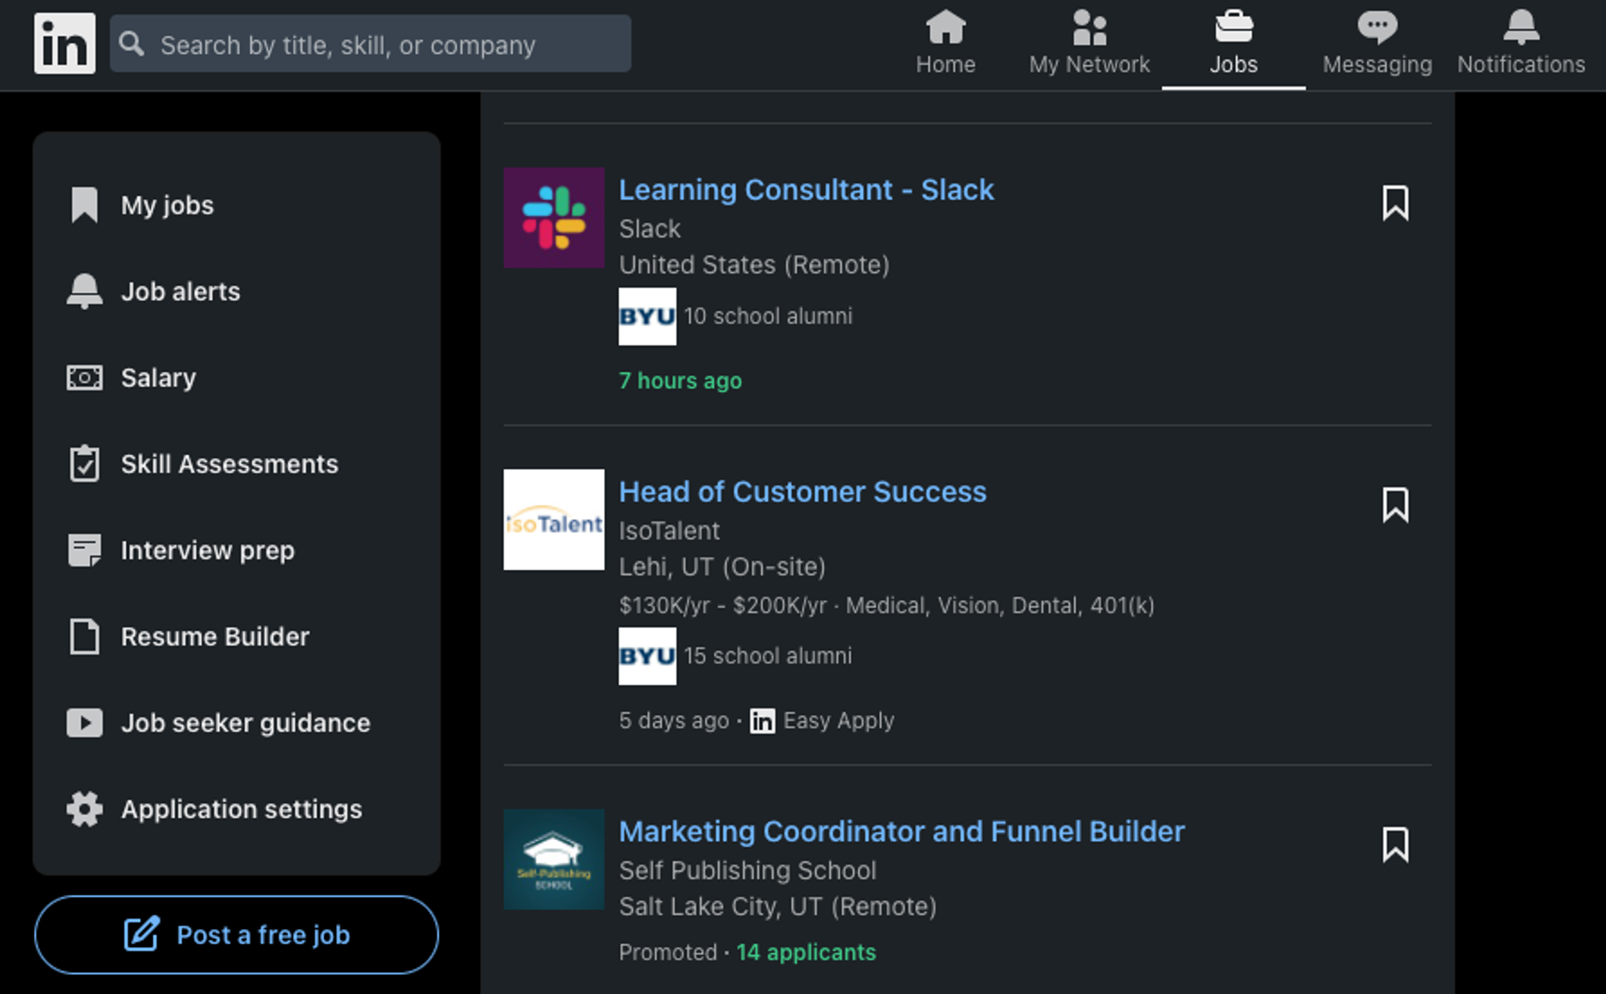Open the LinkedIn home logo
1606x994 pixels.
pyautogui.click(x=64, y=43)
